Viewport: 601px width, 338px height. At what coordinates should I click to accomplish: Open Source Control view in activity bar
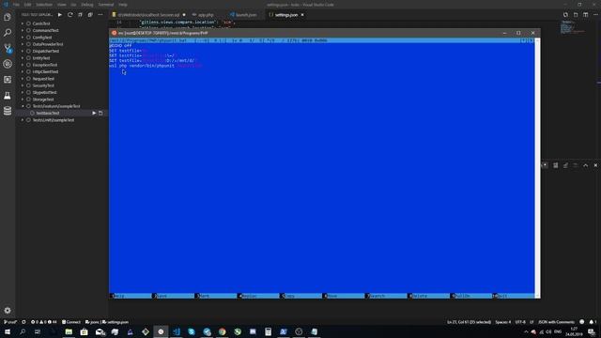click(x=8, y=48)
